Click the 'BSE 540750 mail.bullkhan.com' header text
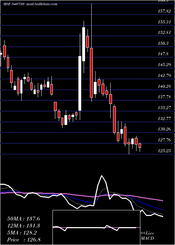175x245 pixels. [30, 4]
